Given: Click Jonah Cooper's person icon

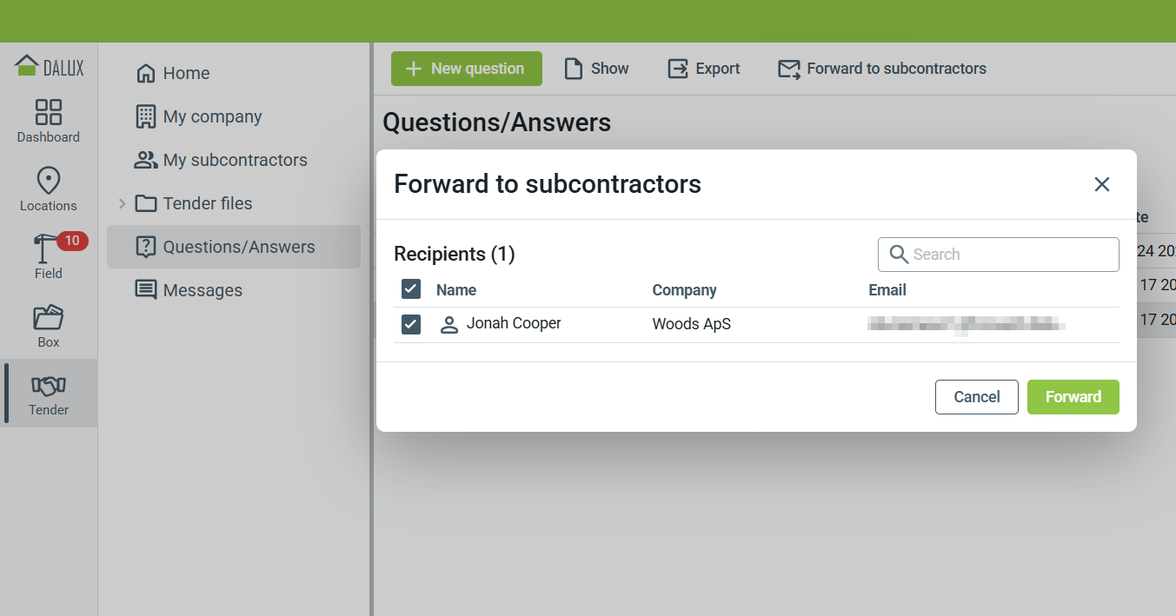Looking at the screenshot, I should [449, 325].
